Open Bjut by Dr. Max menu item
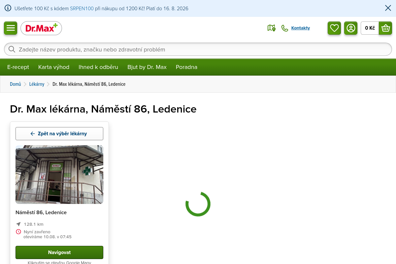Screen dimensions: 396x264 click(x=147, y=67)
